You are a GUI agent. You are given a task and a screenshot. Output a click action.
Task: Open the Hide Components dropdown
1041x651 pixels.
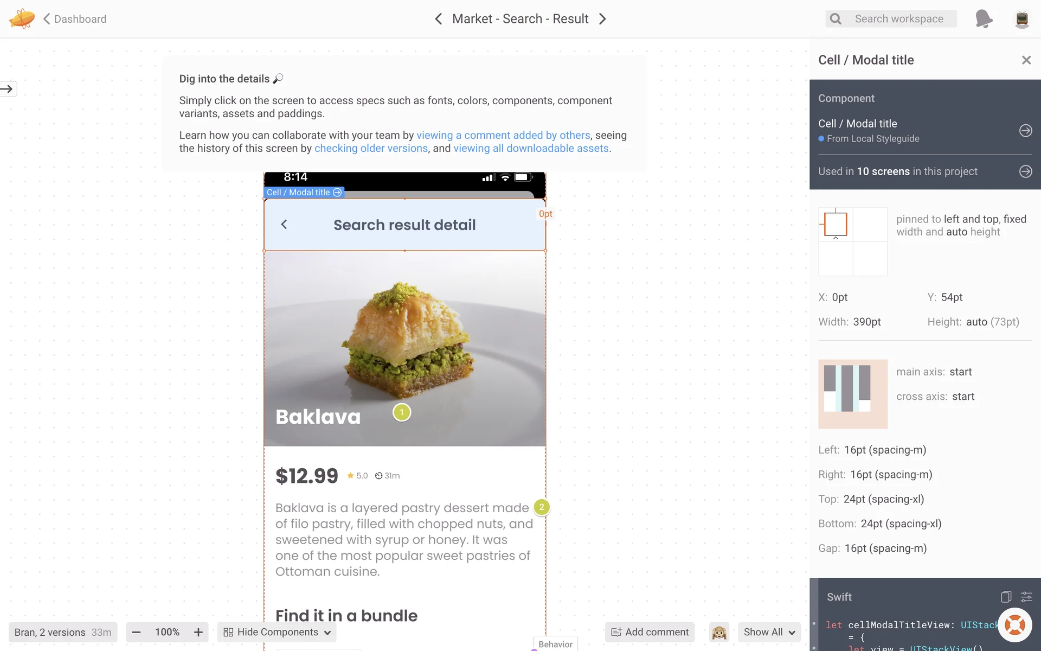pos(277,632)
